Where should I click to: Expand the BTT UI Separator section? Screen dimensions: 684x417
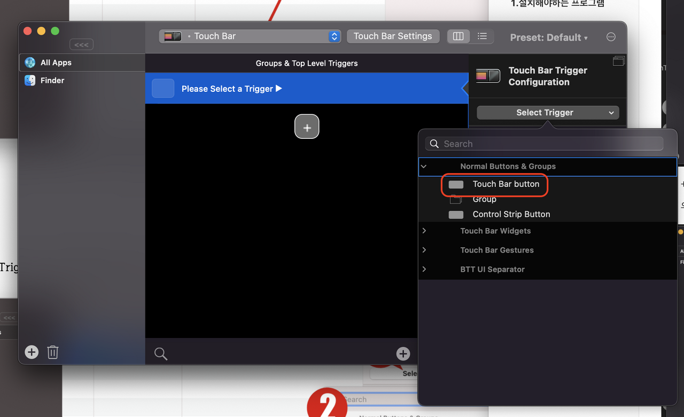point(424,269)
